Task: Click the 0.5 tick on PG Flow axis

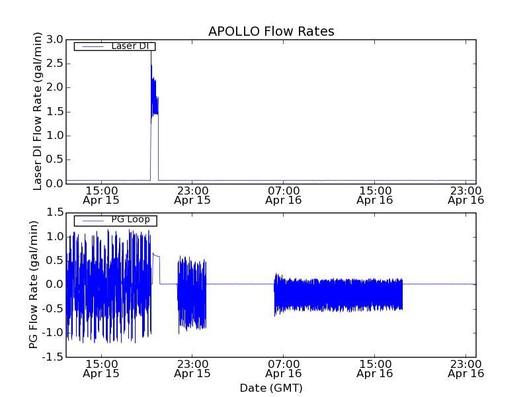Action: 55,261
